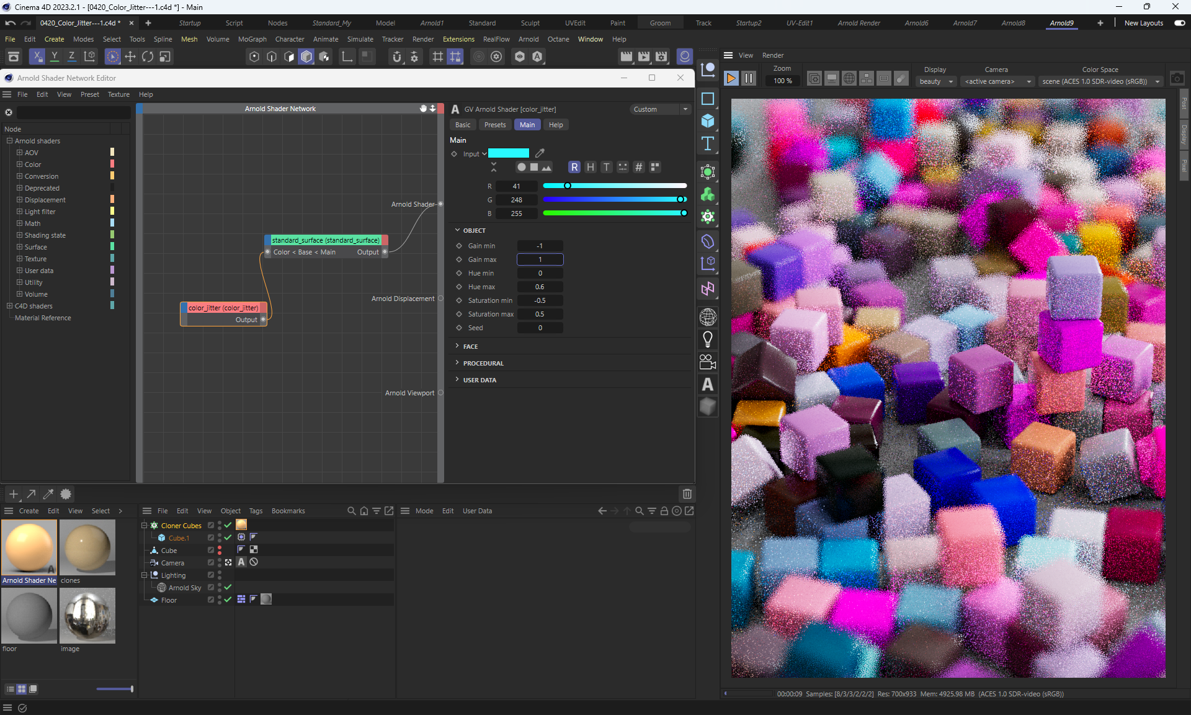
Task: Switch to the Presets tab
Action: 494,125
